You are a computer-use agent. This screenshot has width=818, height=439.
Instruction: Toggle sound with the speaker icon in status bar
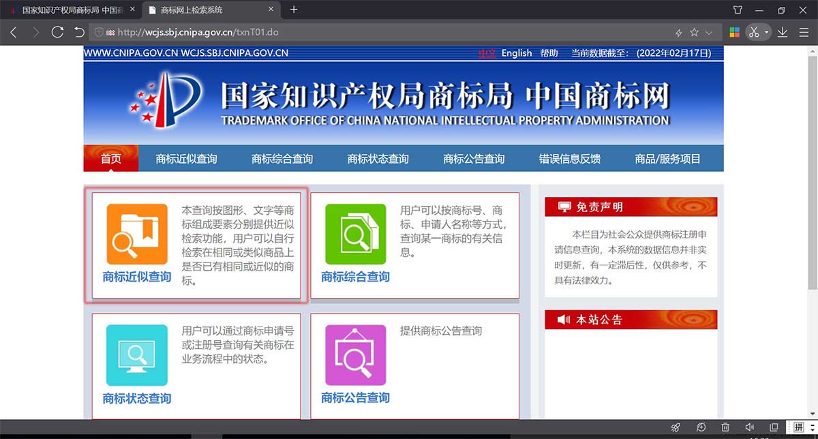(x=750, y=427)
